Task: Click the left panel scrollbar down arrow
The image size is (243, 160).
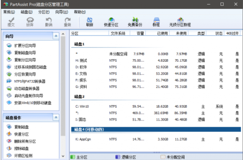Action: (63, 156)
